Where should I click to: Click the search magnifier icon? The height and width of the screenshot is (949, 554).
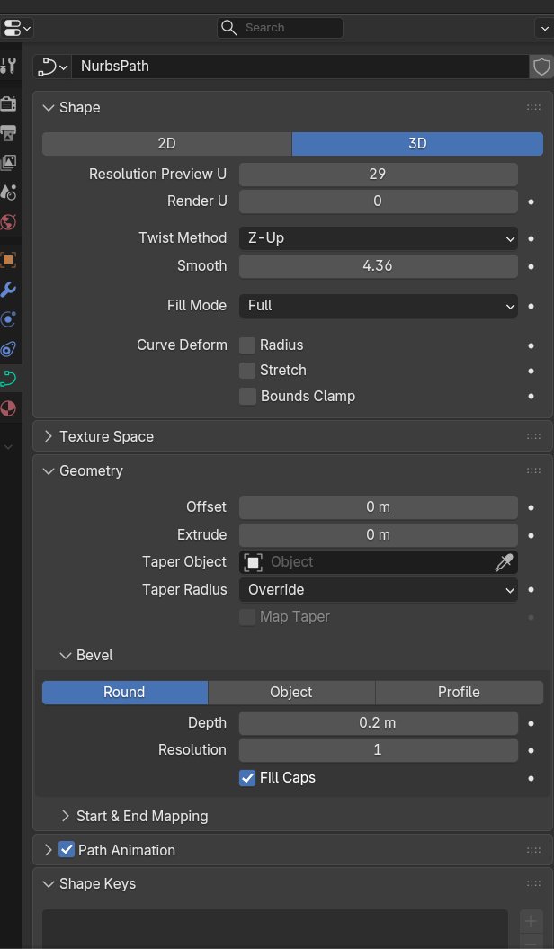[x=228, y=28]
